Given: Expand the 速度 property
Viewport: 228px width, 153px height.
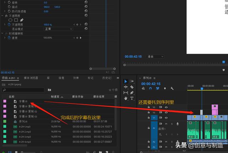Looking at the screenshot, I should (5, 38).
